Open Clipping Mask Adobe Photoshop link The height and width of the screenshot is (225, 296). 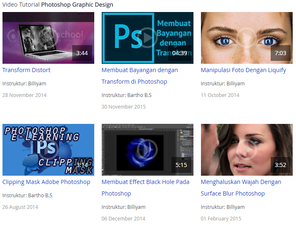point(46,182)
